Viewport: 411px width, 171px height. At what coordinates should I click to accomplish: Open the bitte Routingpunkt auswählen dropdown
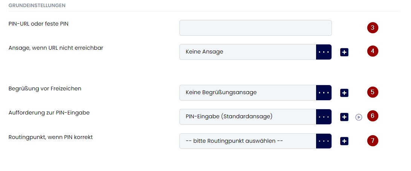(248, 141)
